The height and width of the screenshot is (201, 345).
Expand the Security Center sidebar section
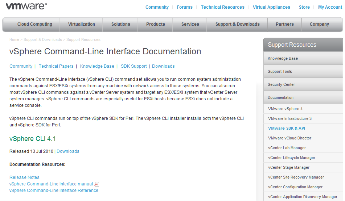pos(282,84)
